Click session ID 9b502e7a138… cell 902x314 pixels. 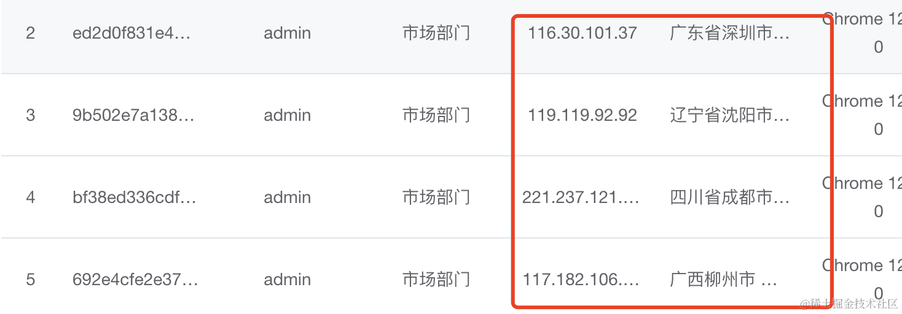[133, 115]
